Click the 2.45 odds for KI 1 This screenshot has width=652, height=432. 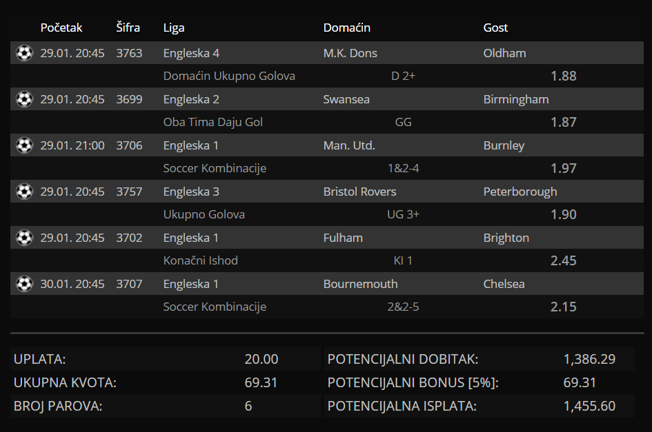coord(564,260)
